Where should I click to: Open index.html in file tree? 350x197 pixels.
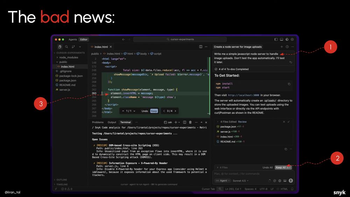[68, 66]
